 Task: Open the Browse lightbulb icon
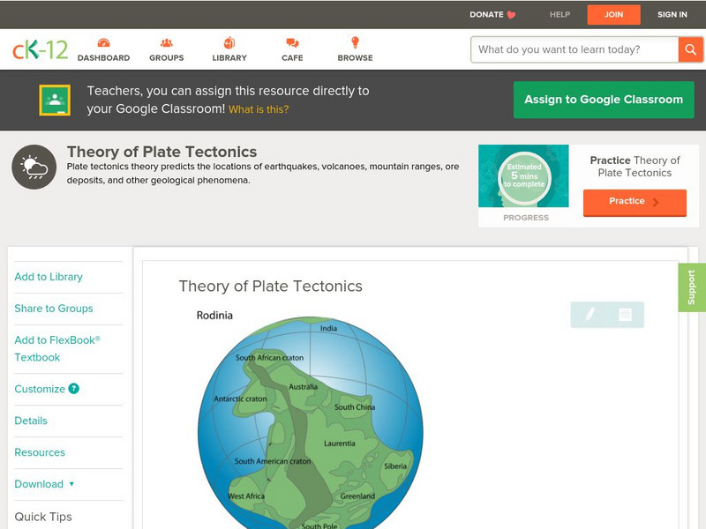point(356,42)
